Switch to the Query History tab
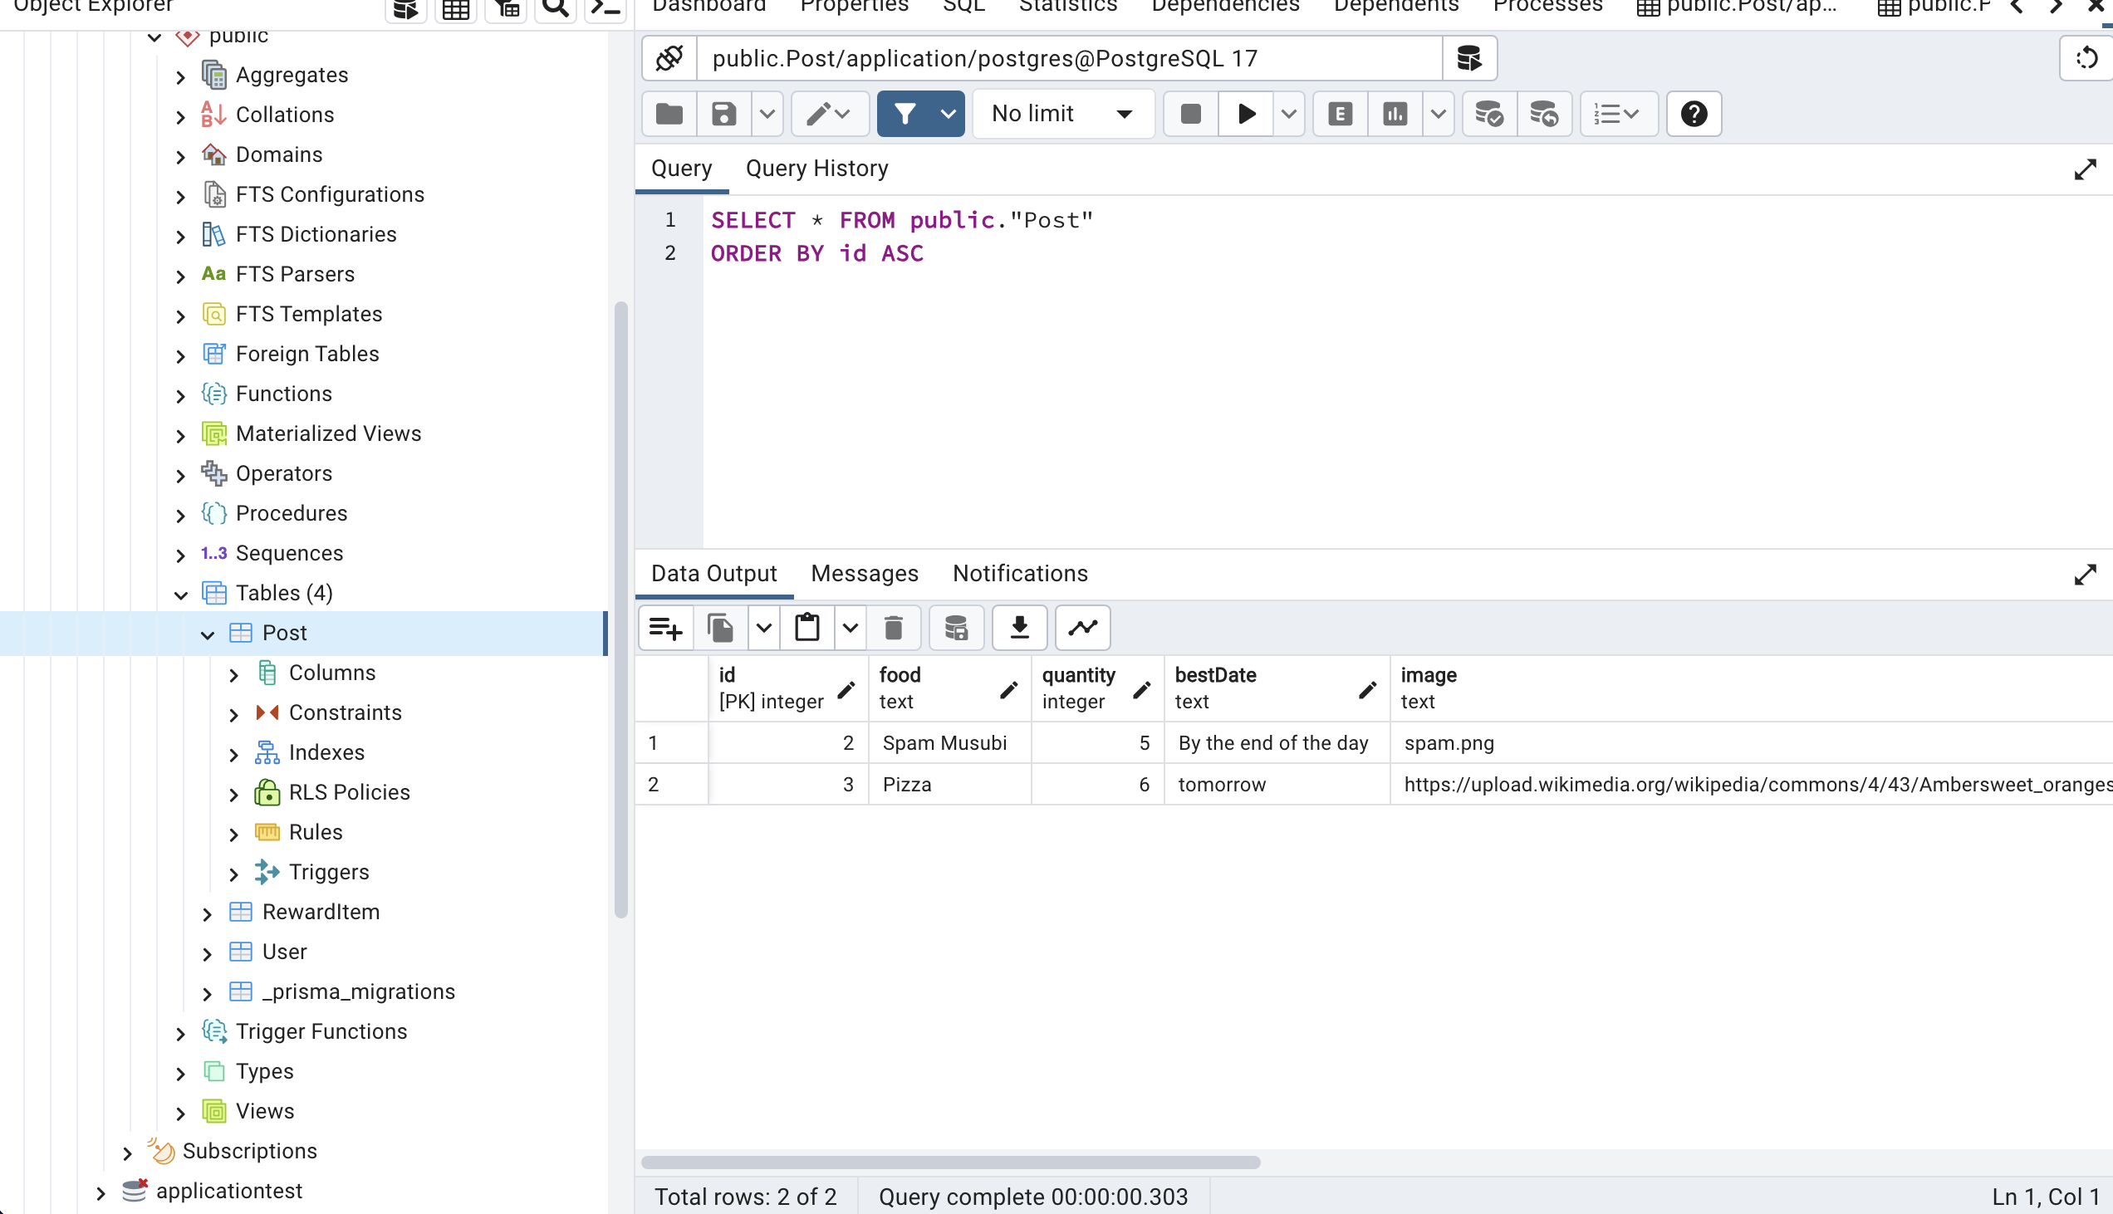 point(816,169)
